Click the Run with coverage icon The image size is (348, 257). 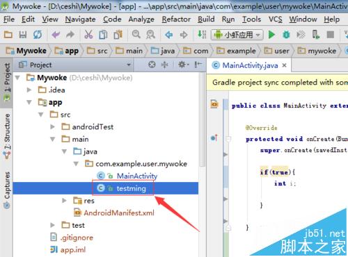click(301, 35)
